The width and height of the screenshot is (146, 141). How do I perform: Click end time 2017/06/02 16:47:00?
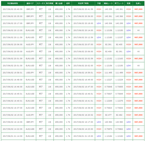(83, 87)
